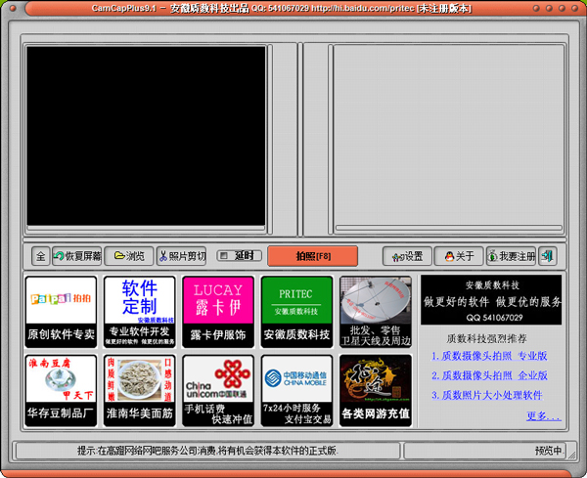Click the 关于 about button
587x478 pixels.
coord(458,256)
